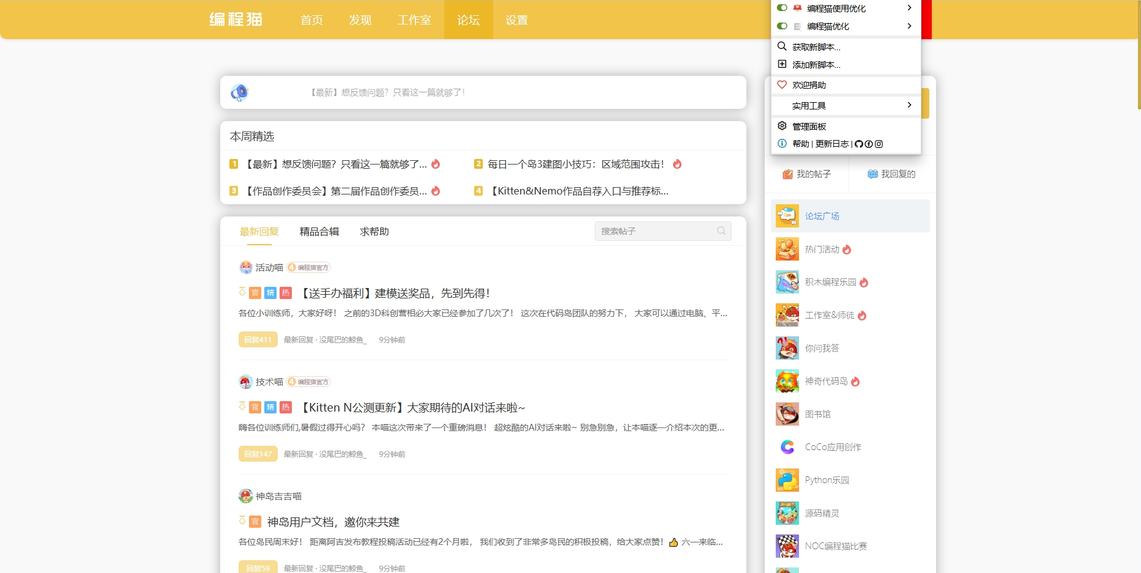Viewport: 1141px width, 573px height.
Task: Click the 回复147 reply count badge
Action: (258, 454)
